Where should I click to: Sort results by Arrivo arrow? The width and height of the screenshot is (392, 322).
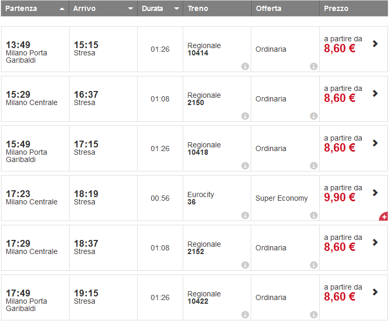(x=130, y=9)
